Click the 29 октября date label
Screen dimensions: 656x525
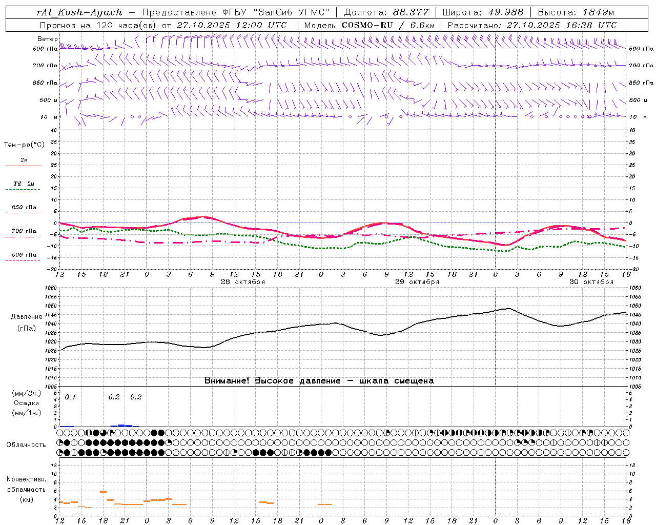417,282
